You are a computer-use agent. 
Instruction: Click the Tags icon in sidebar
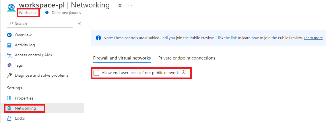(9, 65)
